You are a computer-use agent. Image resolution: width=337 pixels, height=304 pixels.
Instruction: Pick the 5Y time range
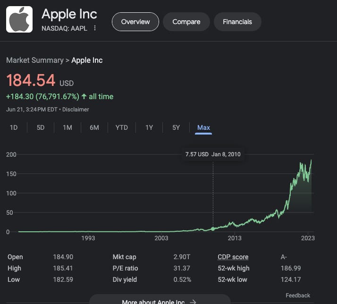click(176, 127)
